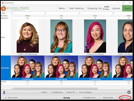Click the First Name row header

point(6,16)
